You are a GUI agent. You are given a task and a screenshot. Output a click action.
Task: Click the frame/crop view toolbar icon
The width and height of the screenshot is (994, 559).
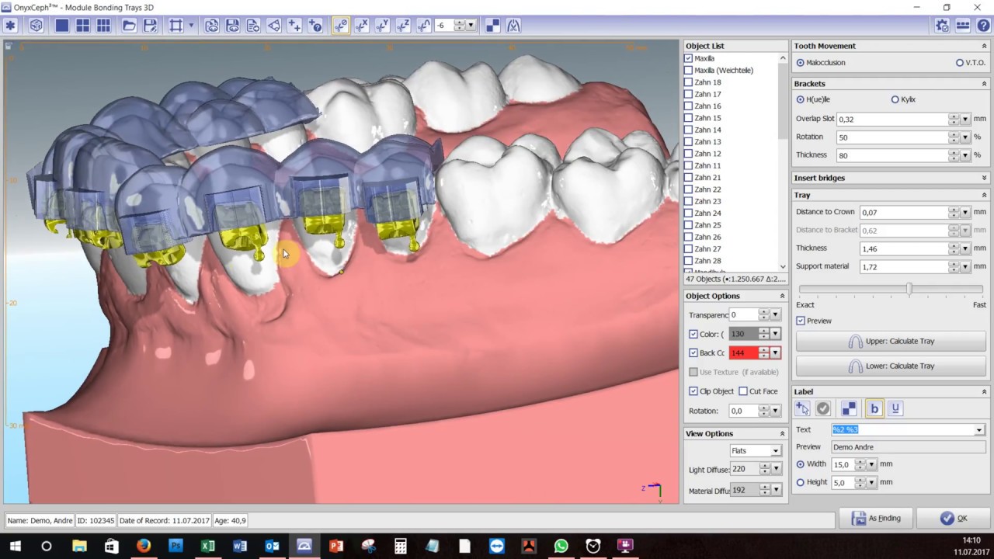coord(176,26)
